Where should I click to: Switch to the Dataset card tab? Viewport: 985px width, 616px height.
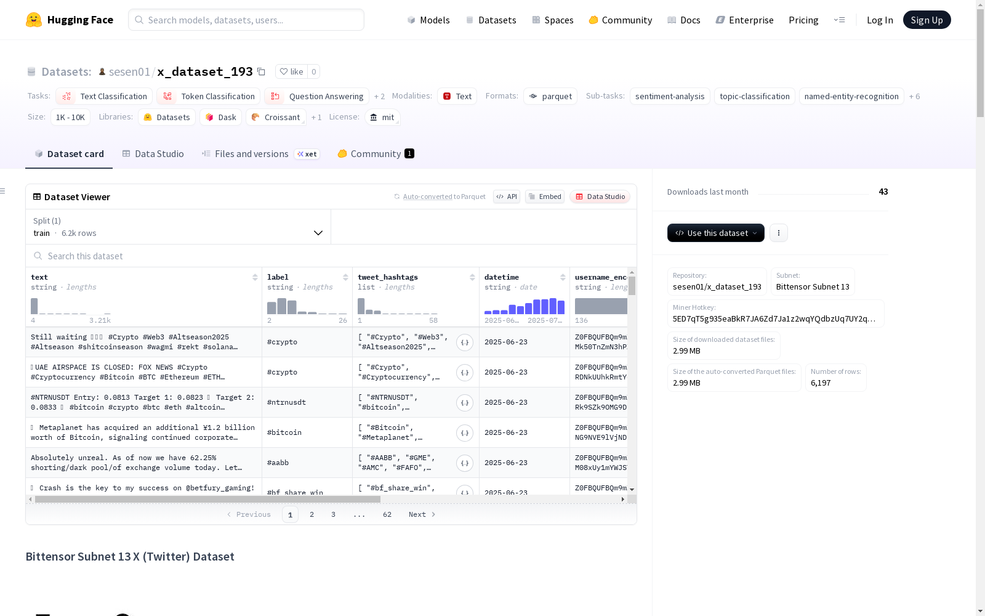[x=69, y=154]
